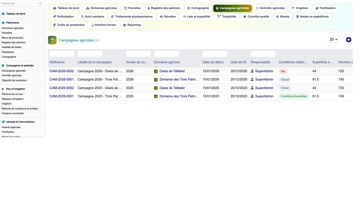Switch to the Irrigation tab
This screenshot has width=359, height=222.
(300, 8)
